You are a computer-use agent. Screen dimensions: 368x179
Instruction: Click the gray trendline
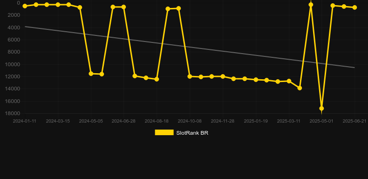coord(190,47)
